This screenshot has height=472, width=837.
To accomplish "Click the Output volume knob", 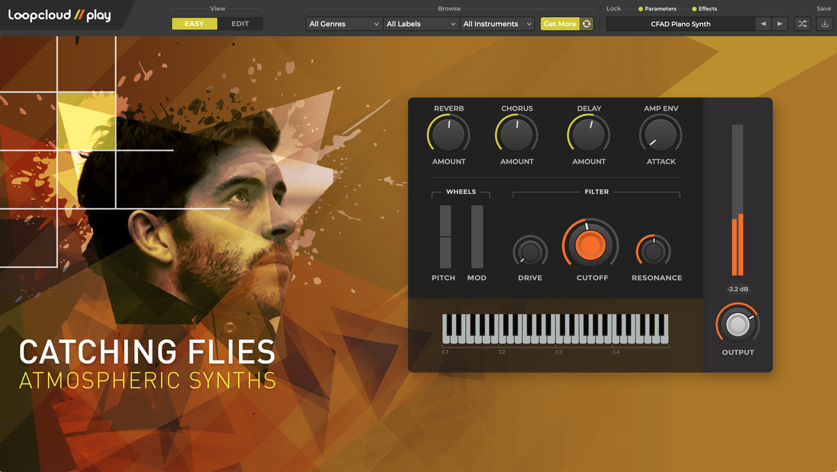I will 738,324.
